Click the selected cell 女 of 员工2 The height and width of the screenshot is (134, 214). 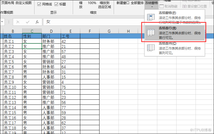point(32,46)
